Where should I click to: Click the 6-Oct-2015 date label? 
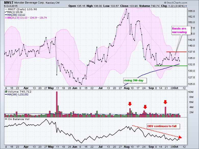[x=11, y=6]
